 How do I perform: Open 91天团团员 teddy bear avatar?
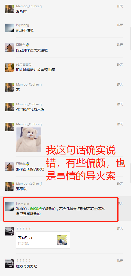(9, 67)
